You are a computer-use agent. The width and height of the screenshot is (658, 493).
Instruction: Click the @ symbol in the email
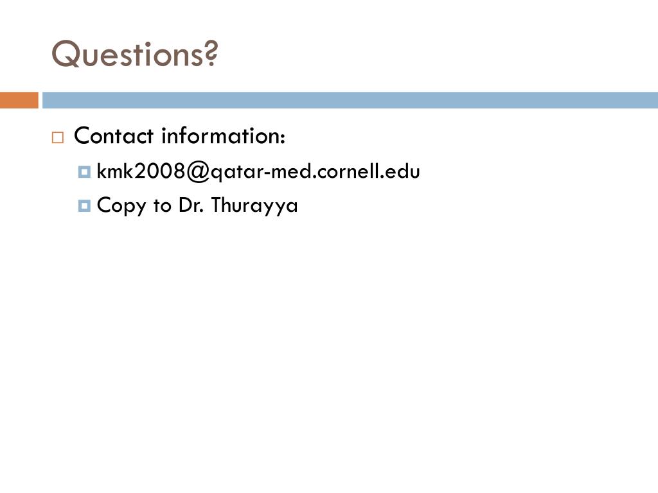coord(197,172)
